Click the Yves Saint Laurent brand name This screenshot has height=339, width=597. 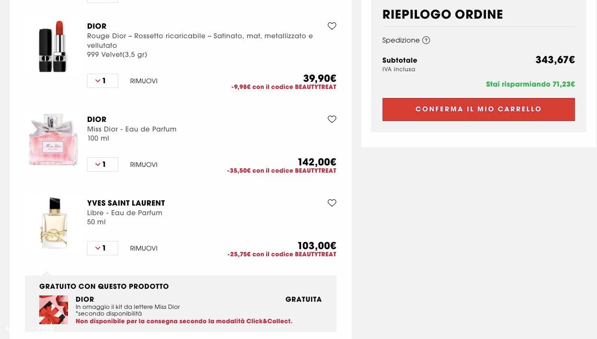pos(126,203)
